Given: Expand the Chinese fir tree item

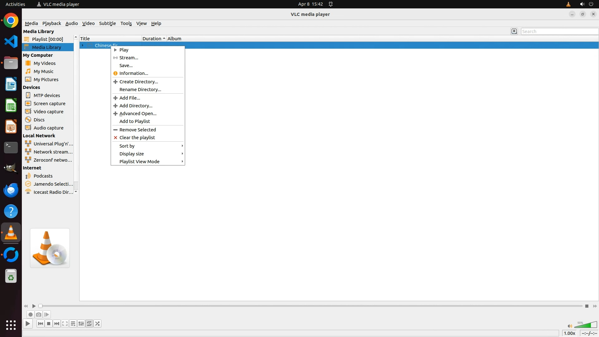Looking at the screenshot, I should pyautogui.click(x=83, y=46).
